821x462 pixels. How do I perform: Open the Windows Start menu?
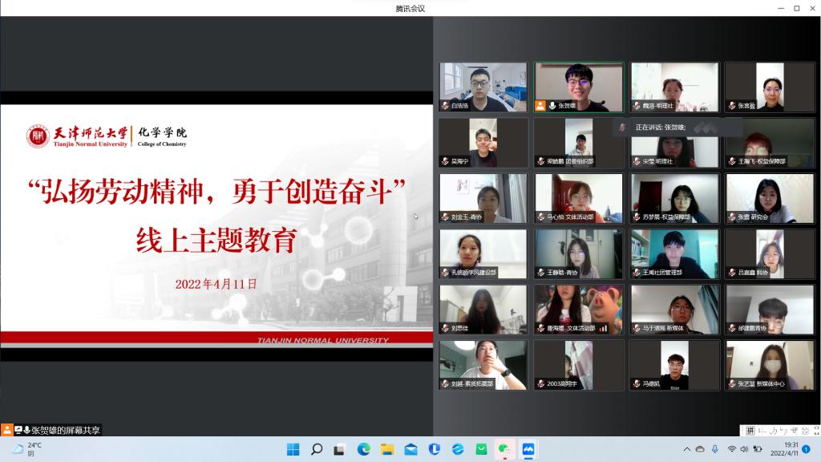(293, 449)
